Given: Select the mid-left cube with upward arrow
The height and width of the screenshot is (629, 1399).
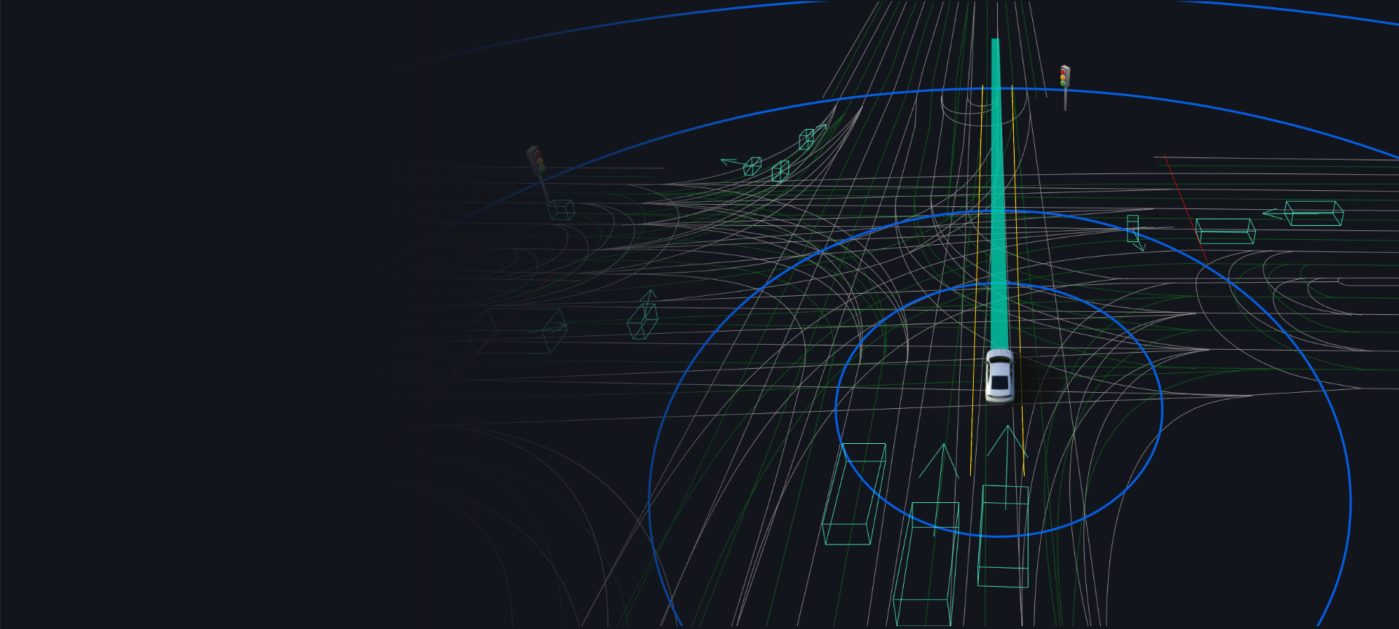Looking at the screenshot, I should coord(643,321).
